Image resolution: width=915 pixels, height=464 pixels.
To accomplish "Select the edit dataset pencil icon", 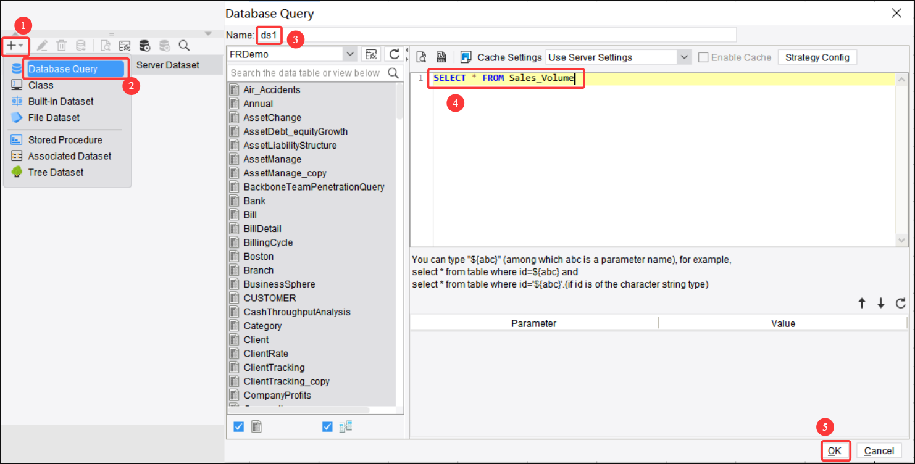I will [x=41, y=45].
